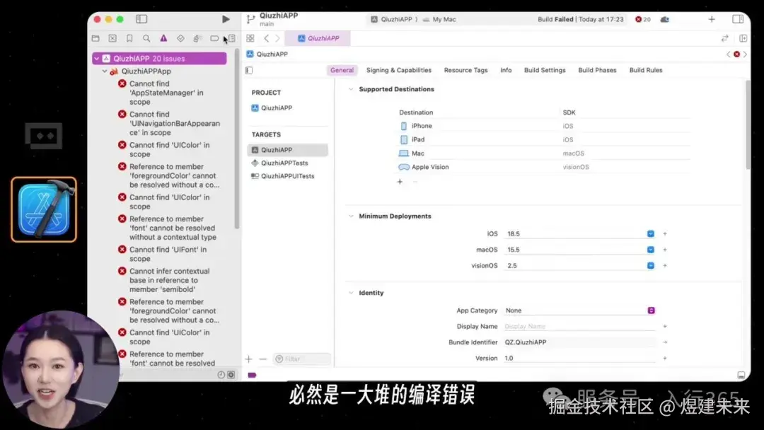Open the iOS 18.5 deployment dropdown

[x=651, y=234]
